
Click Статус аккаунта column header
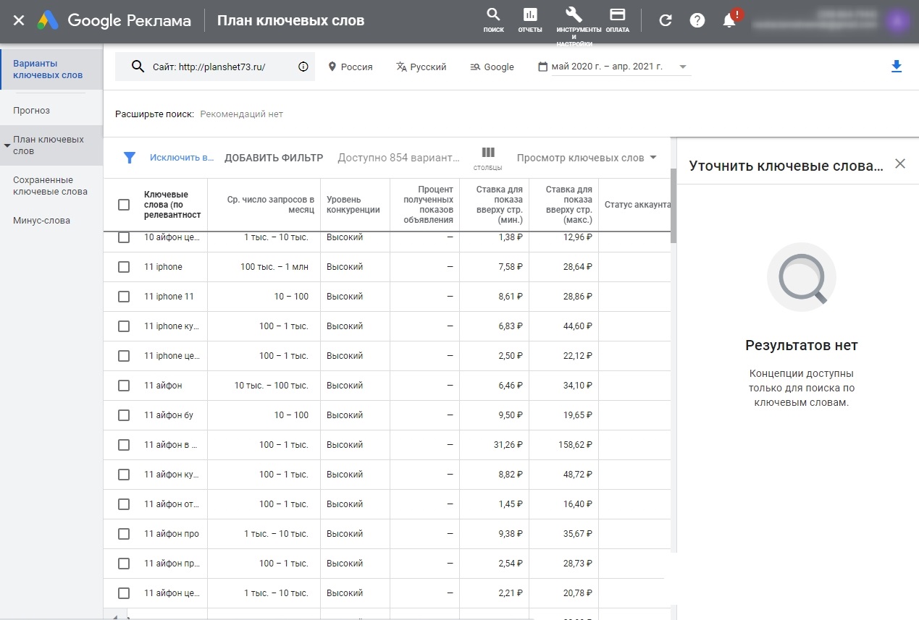click(x=637, y=205)
